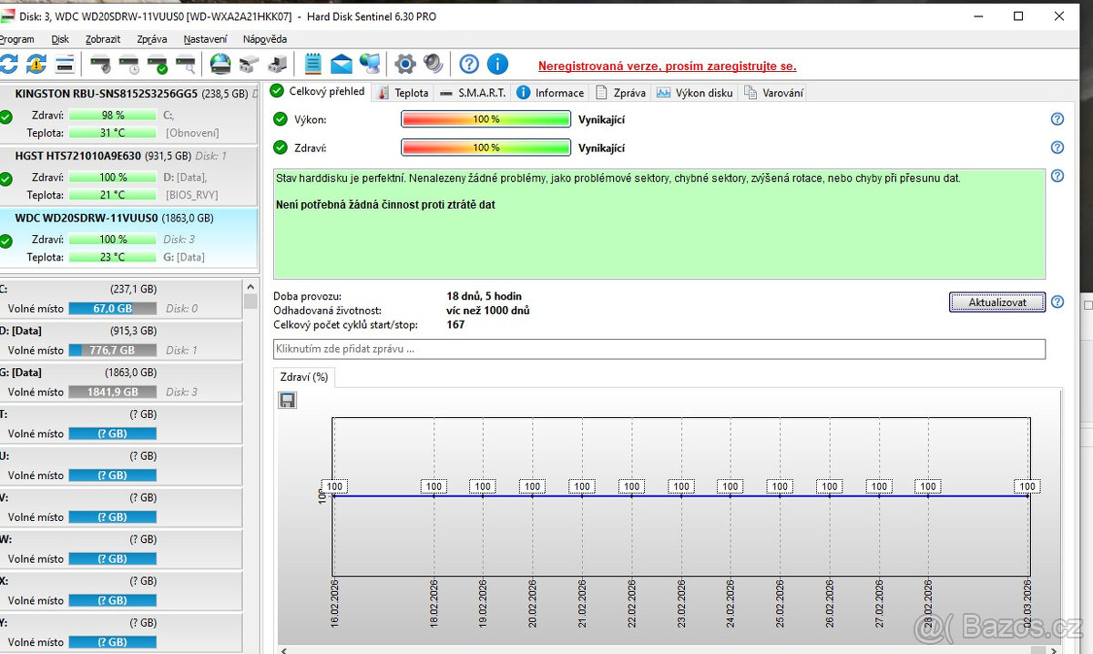Click the blue notepad report icon
1093x654 pixels.
click(x=313, y=64)
